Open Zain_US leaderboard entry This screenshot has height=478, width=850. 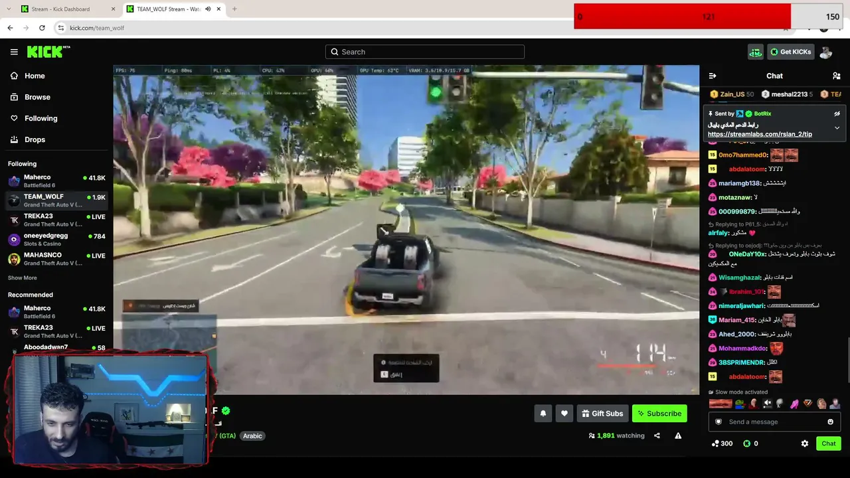point(731,94)
